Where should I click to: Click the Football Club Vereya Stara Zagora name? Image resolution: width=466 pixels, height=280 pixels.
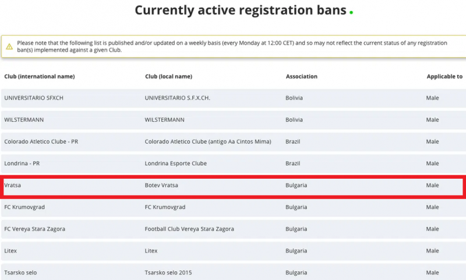(189, 229)
